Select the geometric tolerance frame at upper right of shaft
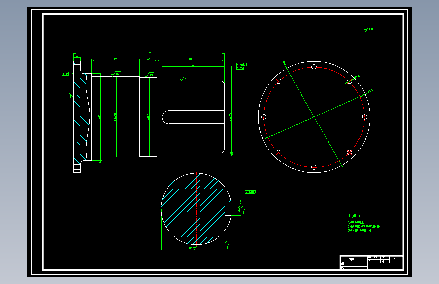The height and width of the screenshot is (284, 439). [242, 66]
